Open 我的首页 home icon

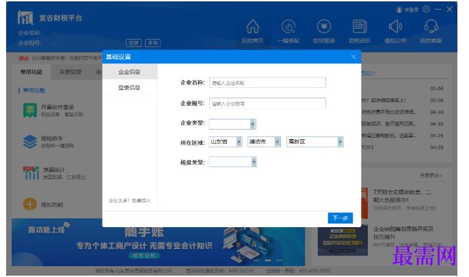click(x=253, y=27)
